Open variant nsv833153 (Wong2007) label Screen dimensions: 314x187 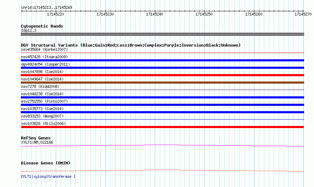[x=42, y=116]
